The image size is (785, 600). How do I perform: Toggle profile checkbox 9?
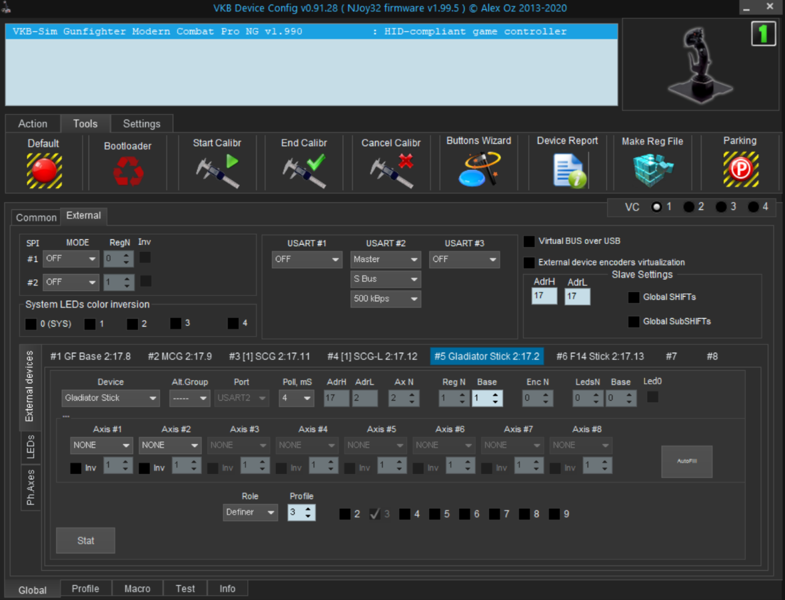click(x=554, y=515)
